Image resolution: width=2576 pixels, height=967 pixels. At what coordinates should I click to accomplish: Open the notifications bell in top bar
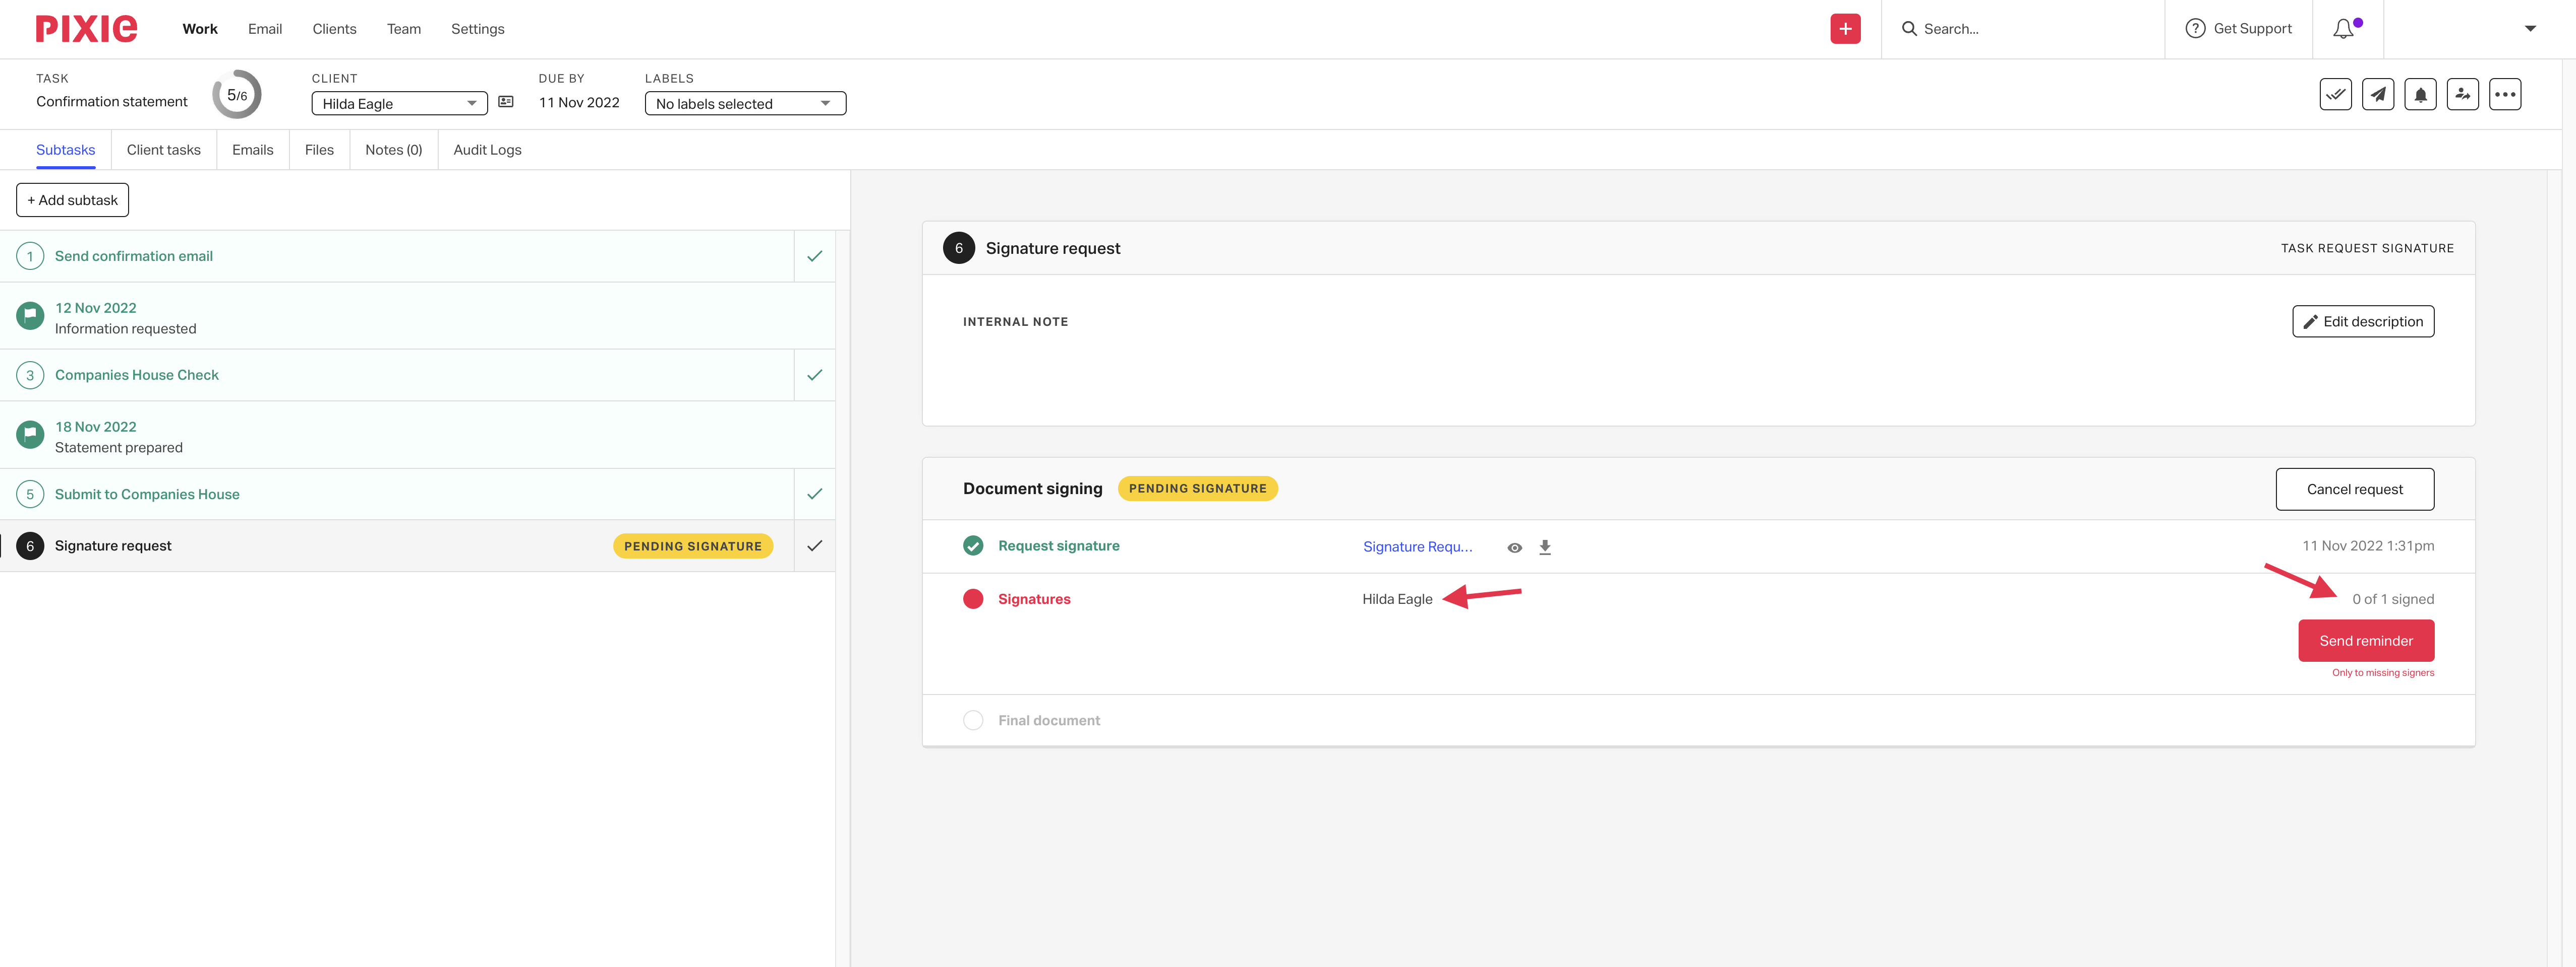click(2343, 29)
